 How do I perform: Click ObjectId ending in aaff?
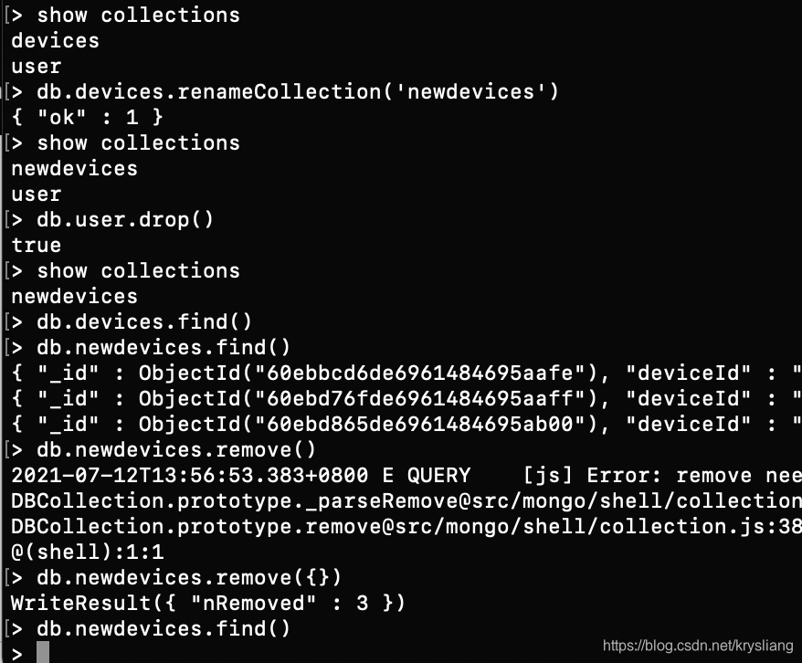point(367,399)
